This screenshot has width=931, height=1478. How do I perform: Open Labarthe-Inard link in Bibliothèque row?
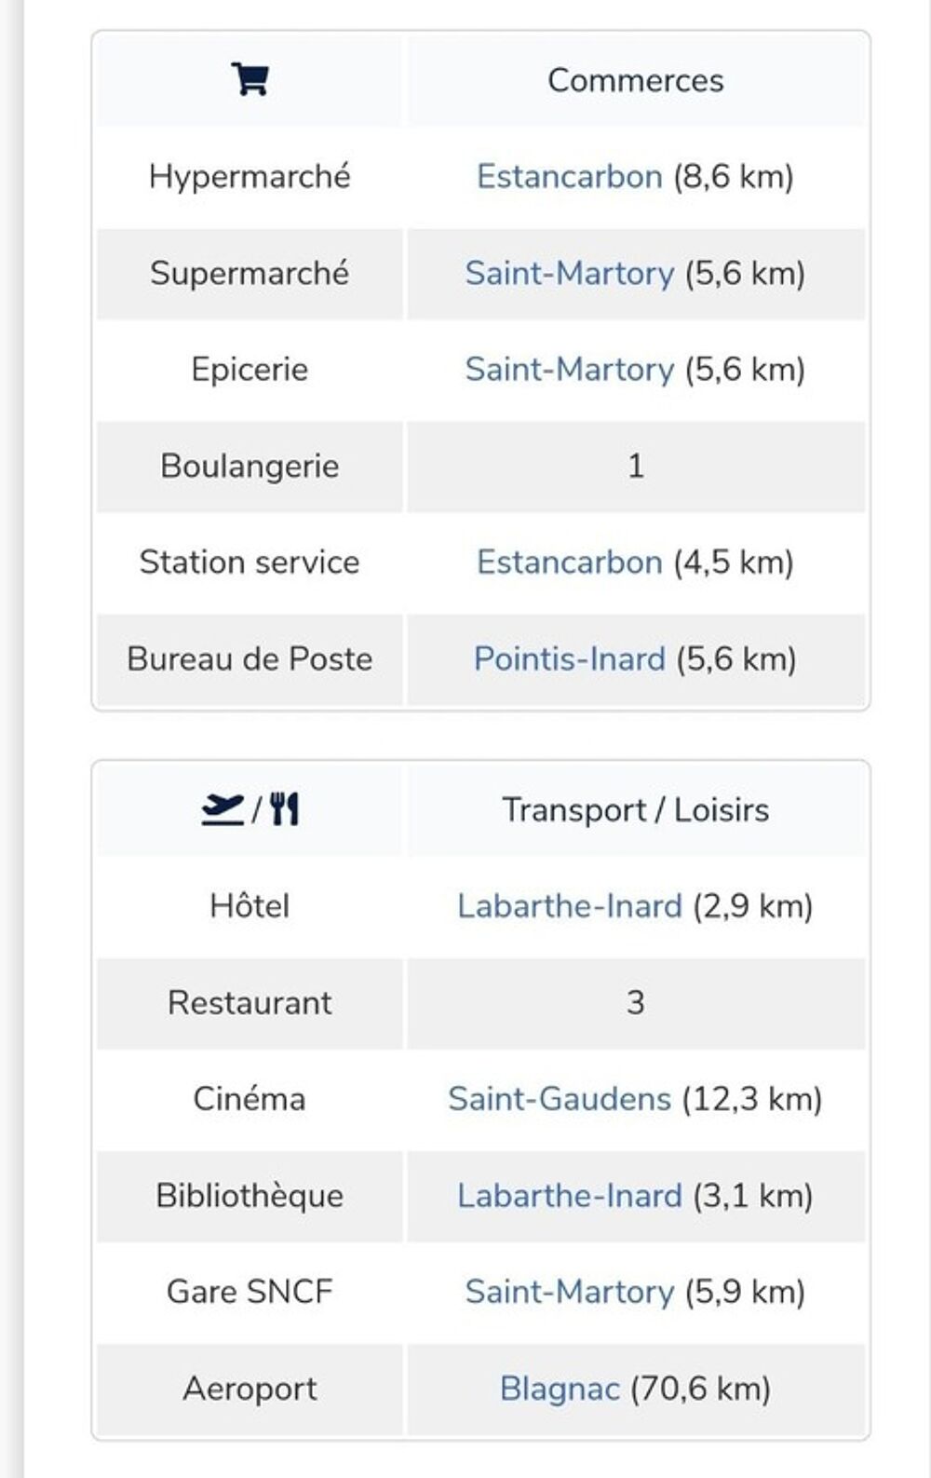pos(570,1195)
